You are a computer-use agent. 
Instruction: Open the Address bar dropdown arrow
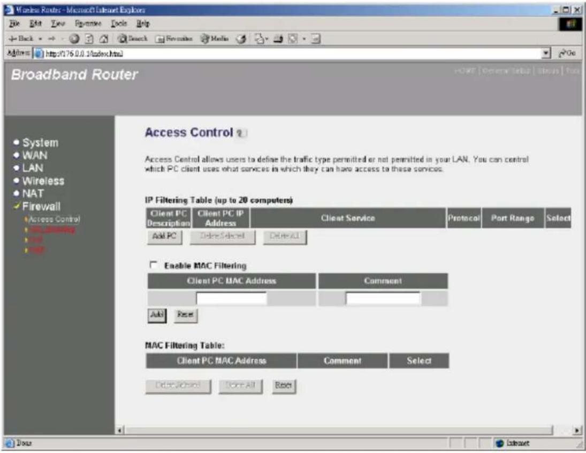[x=546, y=53]
